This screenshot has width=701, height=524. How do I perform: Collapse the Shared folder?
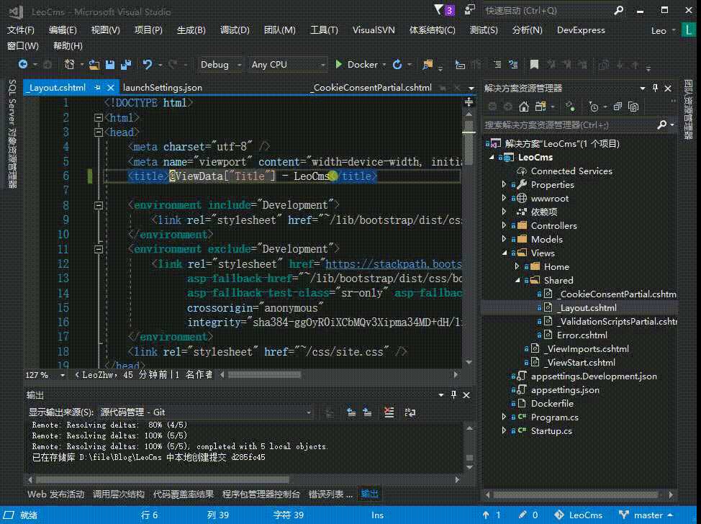[x=517, y=280]
